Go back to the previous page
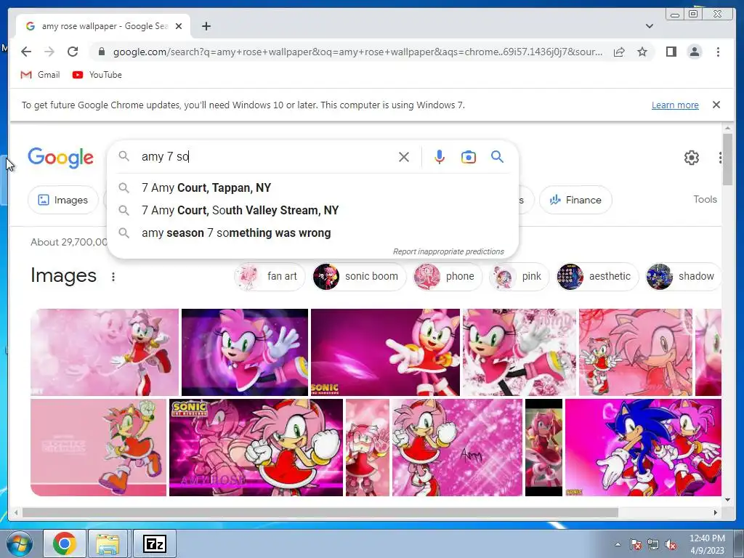 point(26,52)
